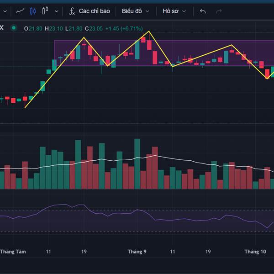This screenshot has height=274, width=274.
Task: Click the +1.45 (+6.71%) price change text
Action: [x=123, y=28]
